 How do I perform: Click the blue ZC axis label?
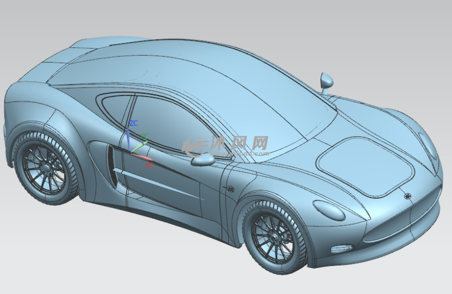coord(133,123)
